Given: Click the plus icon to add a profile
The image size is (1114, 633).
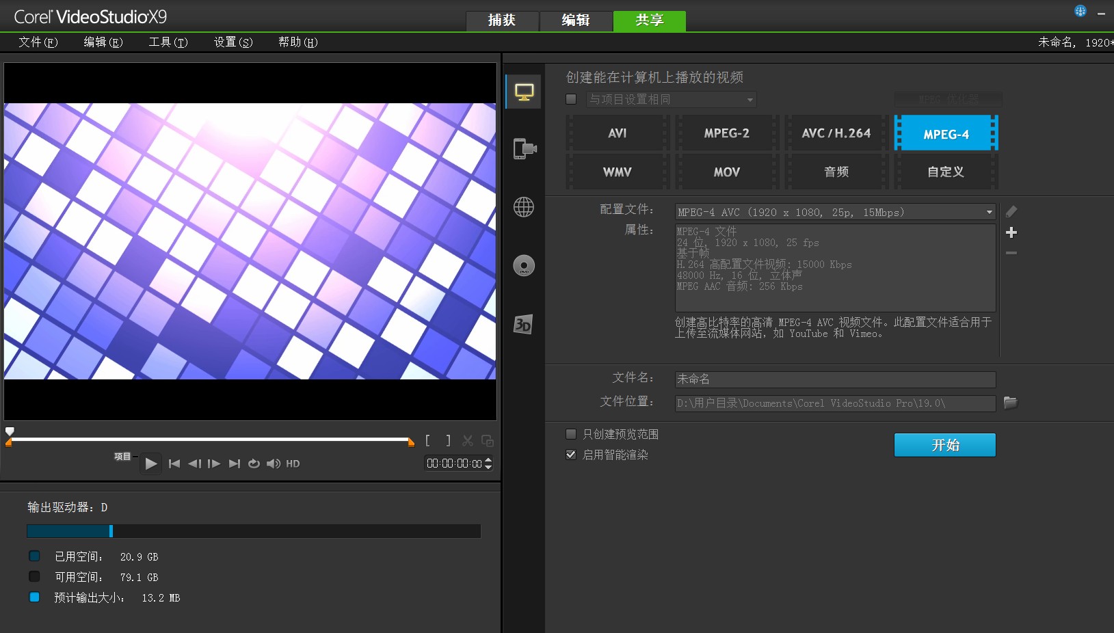Looking at the screenshot, I should [1011, 232].
